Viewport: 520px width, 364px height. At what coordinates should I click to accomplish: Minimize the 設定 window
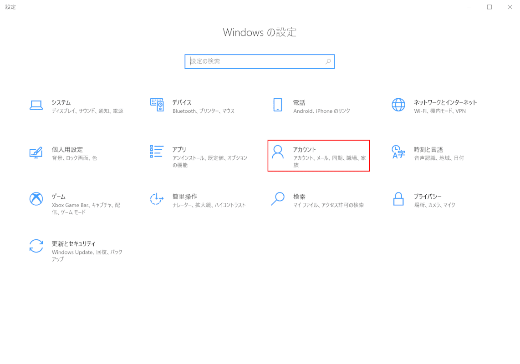pos(469,7)
